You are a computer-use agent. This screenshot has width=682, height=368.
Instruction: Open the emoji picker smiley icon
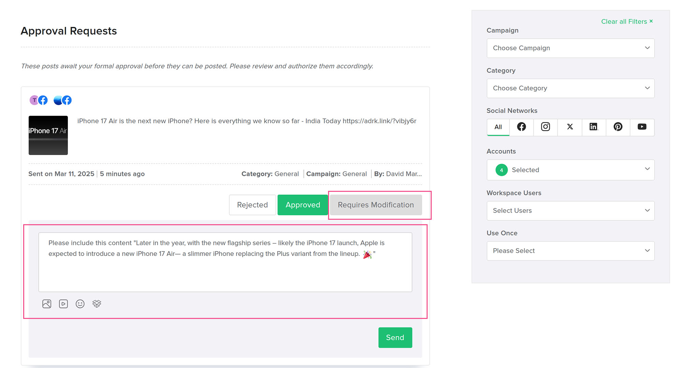pyautogui.click(x=80, y=304)
